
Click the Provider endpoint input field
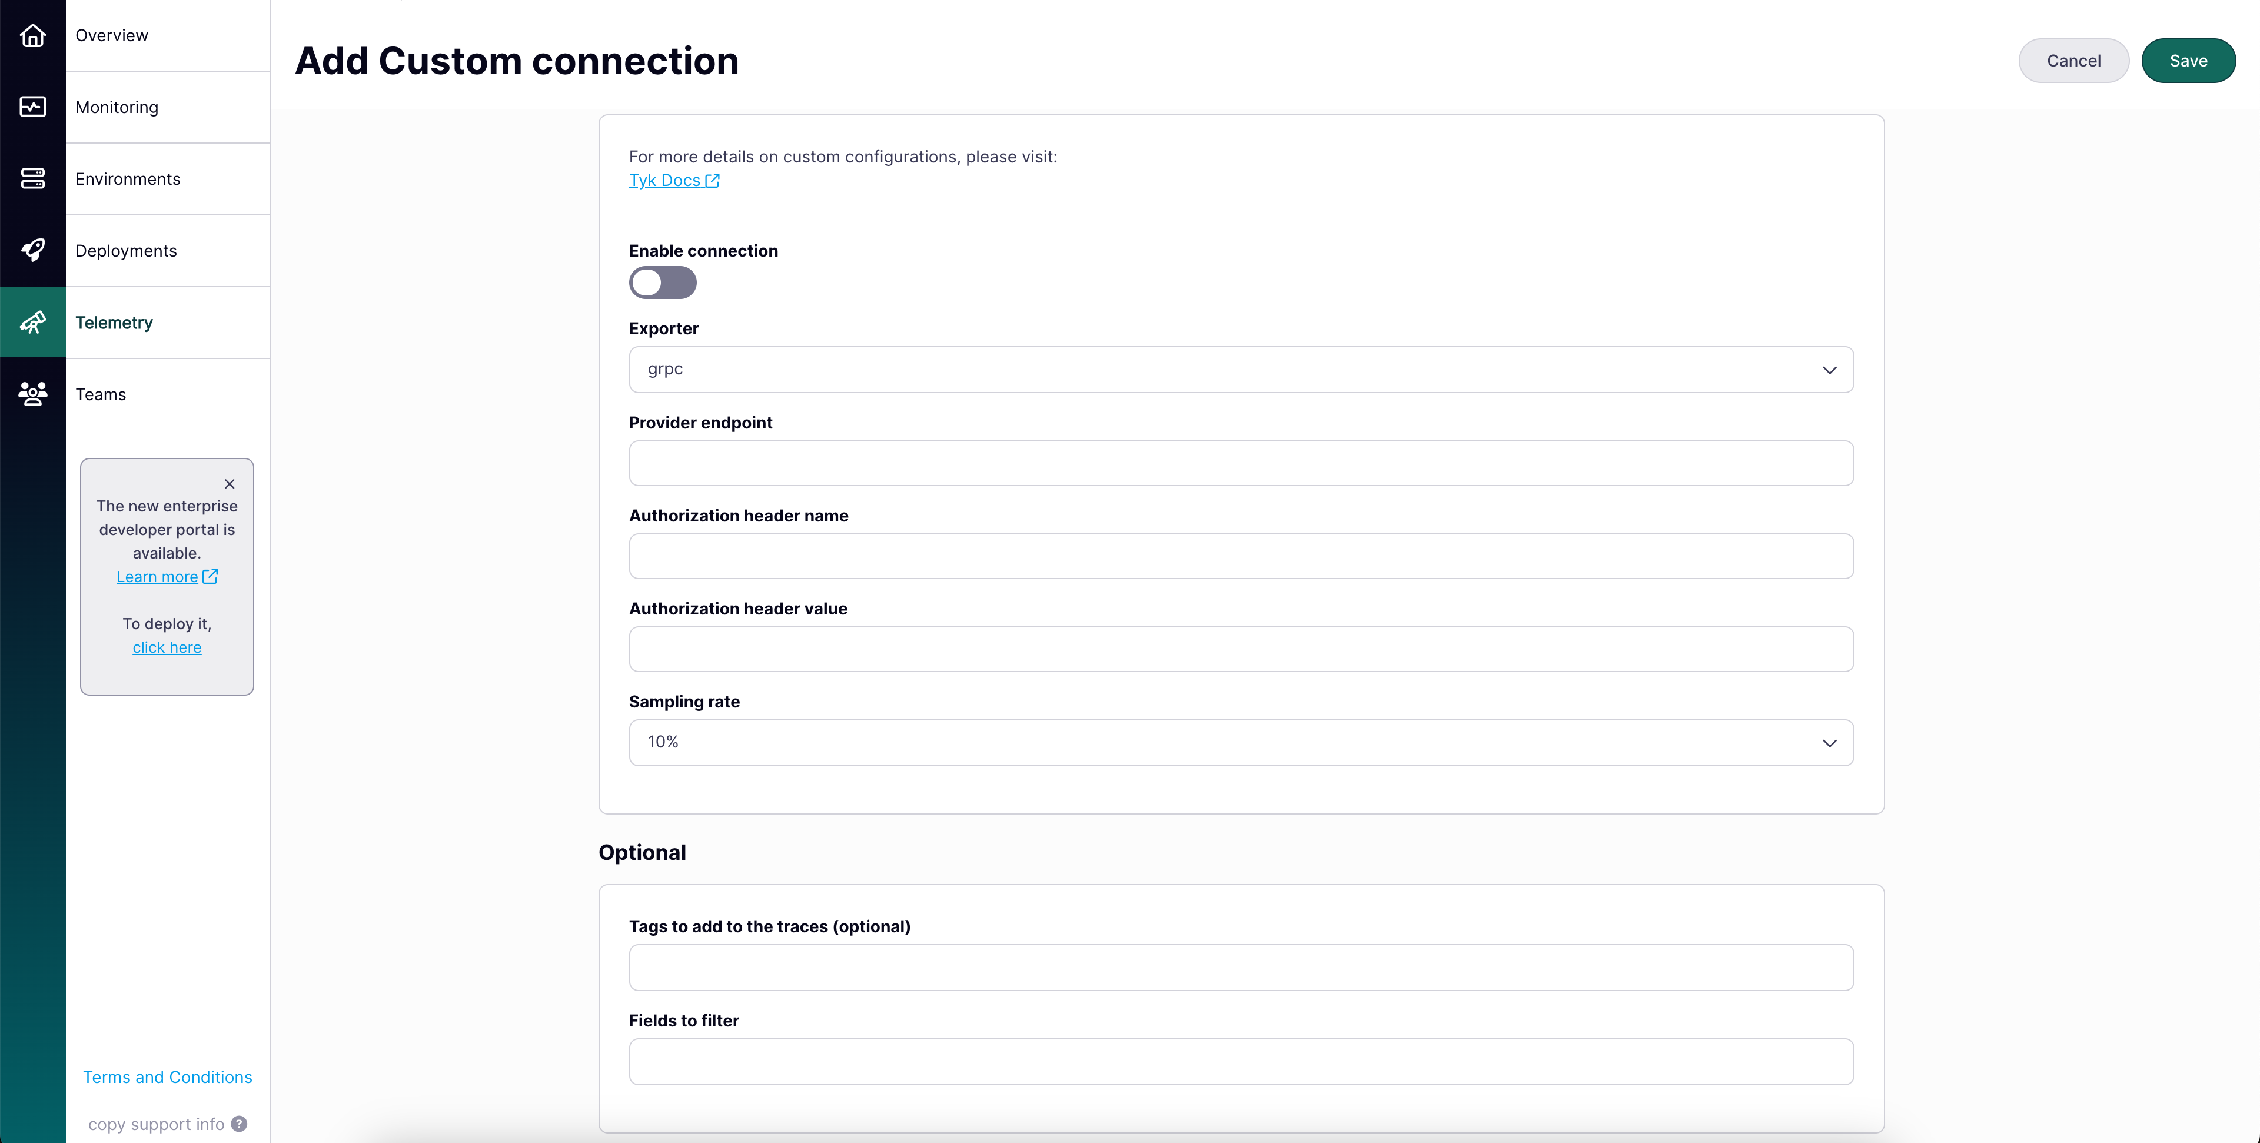(x=1241, y=463)
